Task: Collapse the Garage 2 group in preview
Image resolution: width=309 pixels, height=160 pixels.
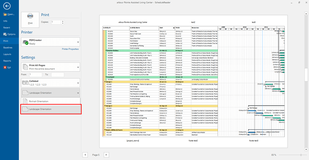Action: click(x=105, y=106)
